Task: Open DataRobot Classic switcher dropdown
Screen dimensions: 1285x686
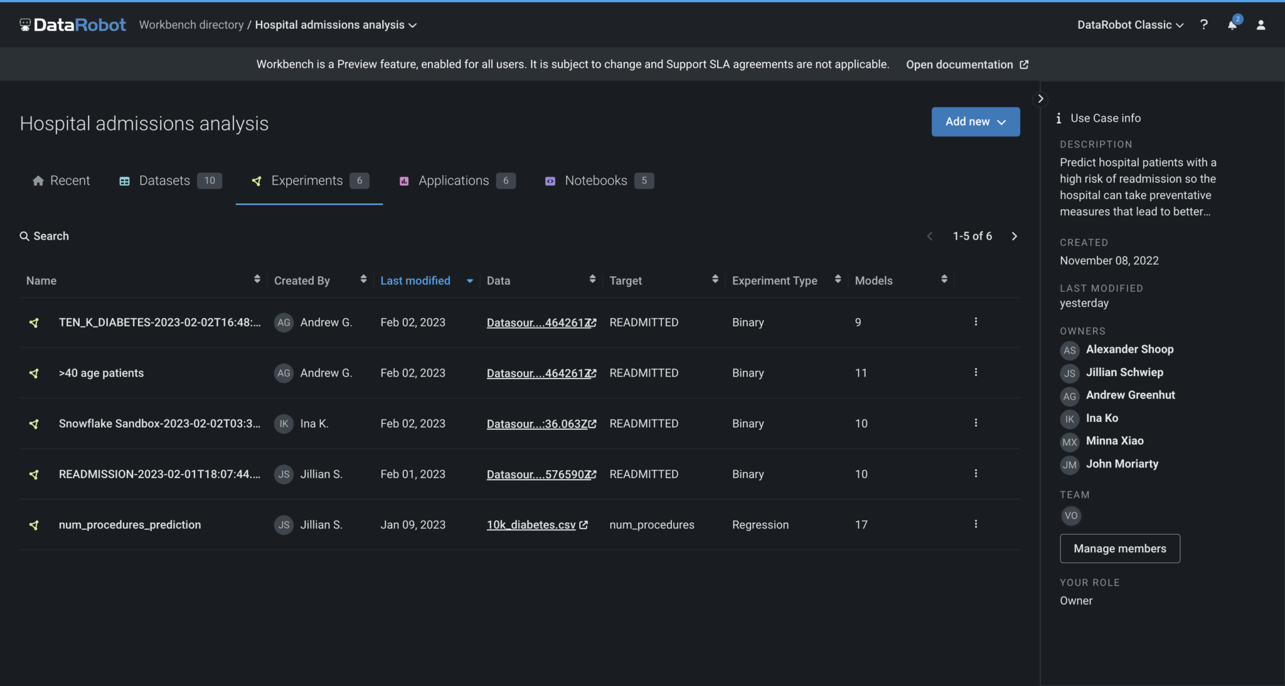Action: click(x=1131, y=25)
